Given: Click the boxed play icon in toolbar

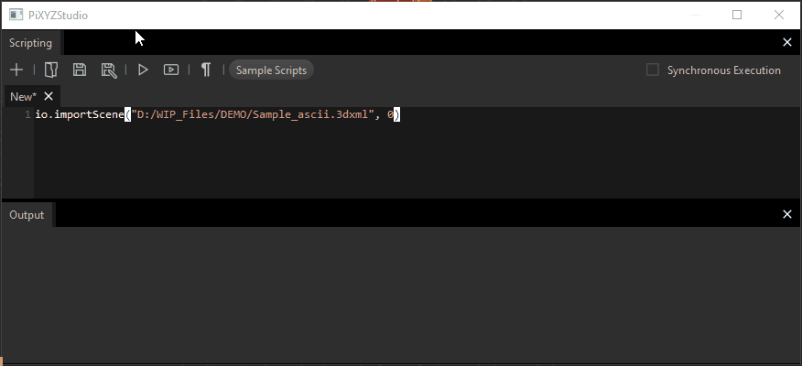Looking at the screenshot, I should pyautogui.click(x=171, y=70).
